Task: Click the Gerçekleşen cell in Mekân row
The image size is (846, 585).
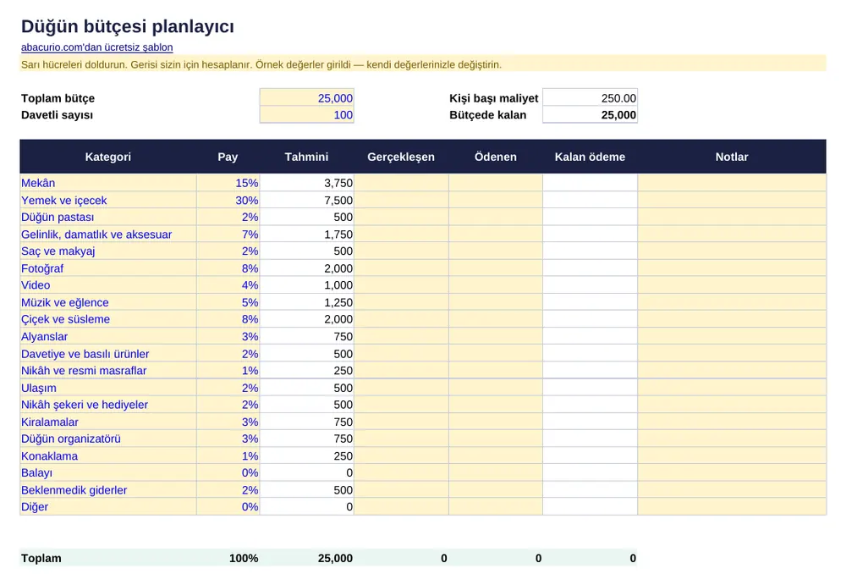Action: (401, 183)
